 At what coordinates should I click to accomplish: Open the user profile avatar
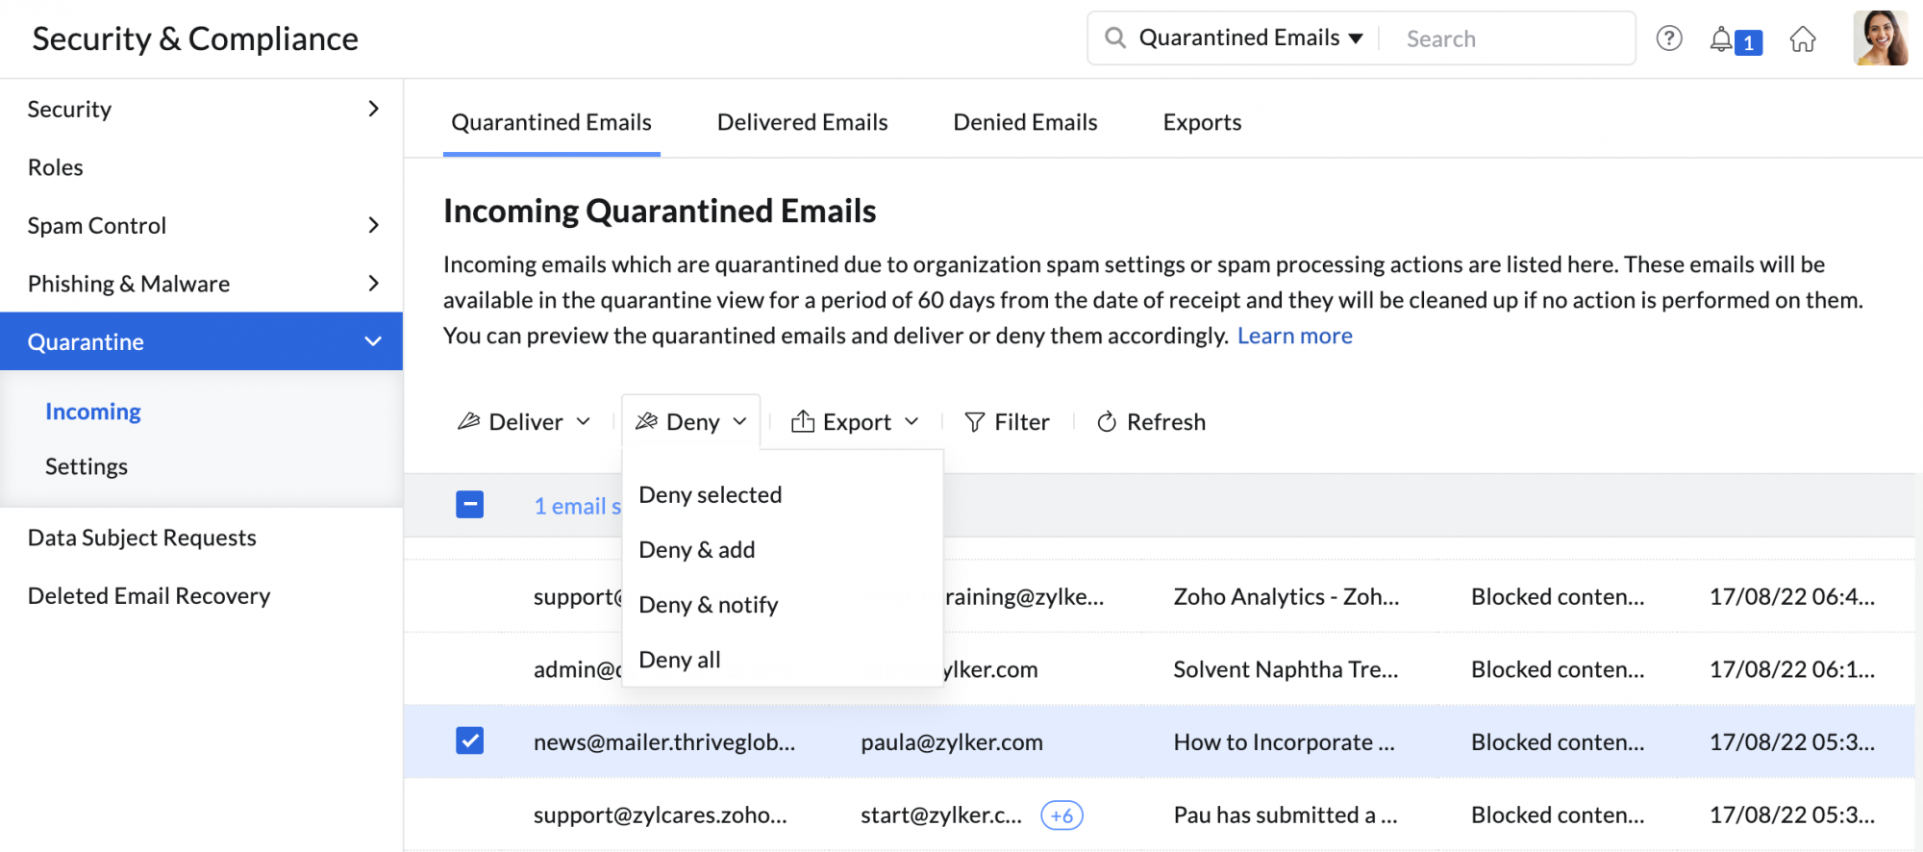1880,38
